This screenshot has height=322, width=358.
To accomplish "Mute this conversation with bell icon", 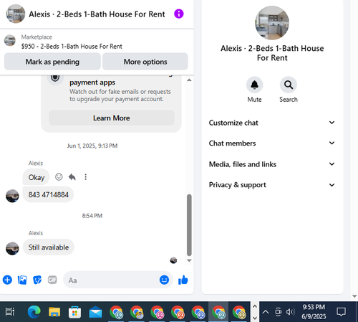I will point(254,85).
